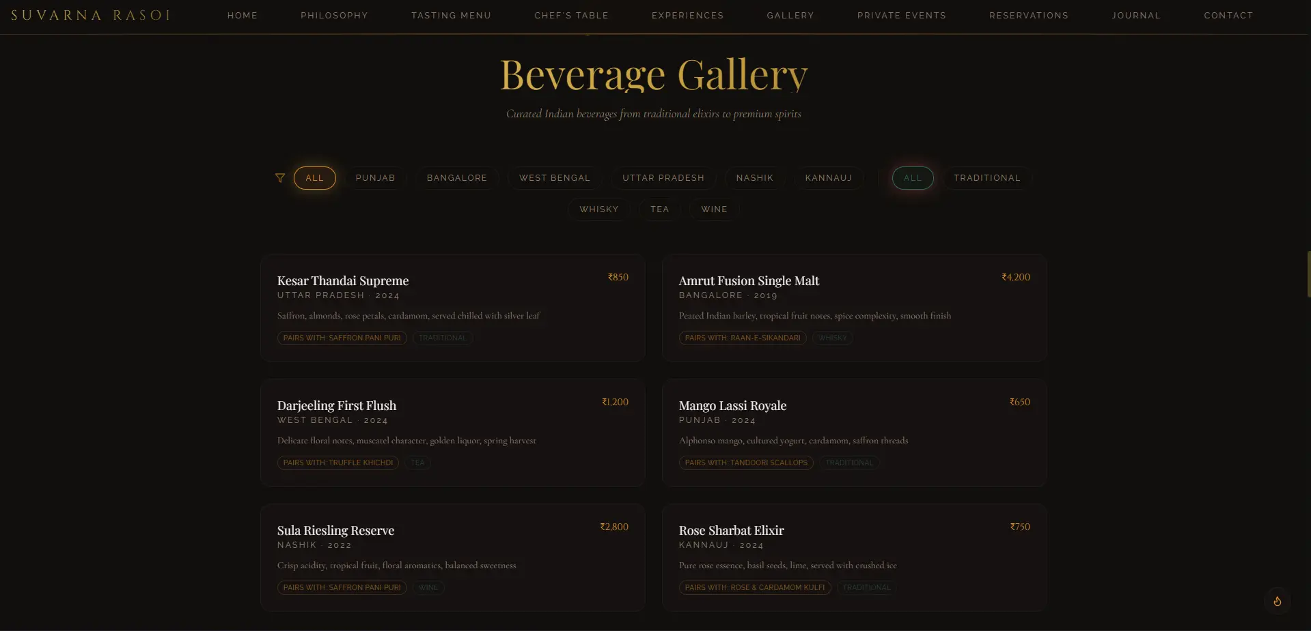The height and width of the screenshot is (631, 1311).
Task: Enable the TRADITIONAL filter chip
Action: 987,178
